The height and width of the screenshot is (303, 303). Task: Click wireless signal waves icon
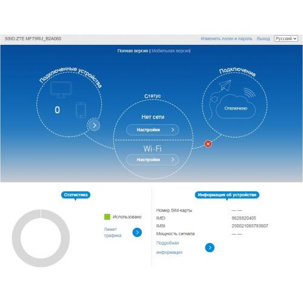tap(249, 92)
